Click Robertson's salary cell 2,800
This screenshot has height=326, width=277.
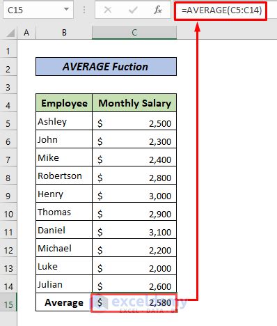pos(134,176)
